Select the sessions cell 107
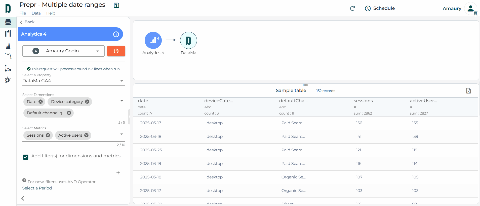The width and height of the screenshot is (480, 206). pyautogui.click(x=359, y=177)
